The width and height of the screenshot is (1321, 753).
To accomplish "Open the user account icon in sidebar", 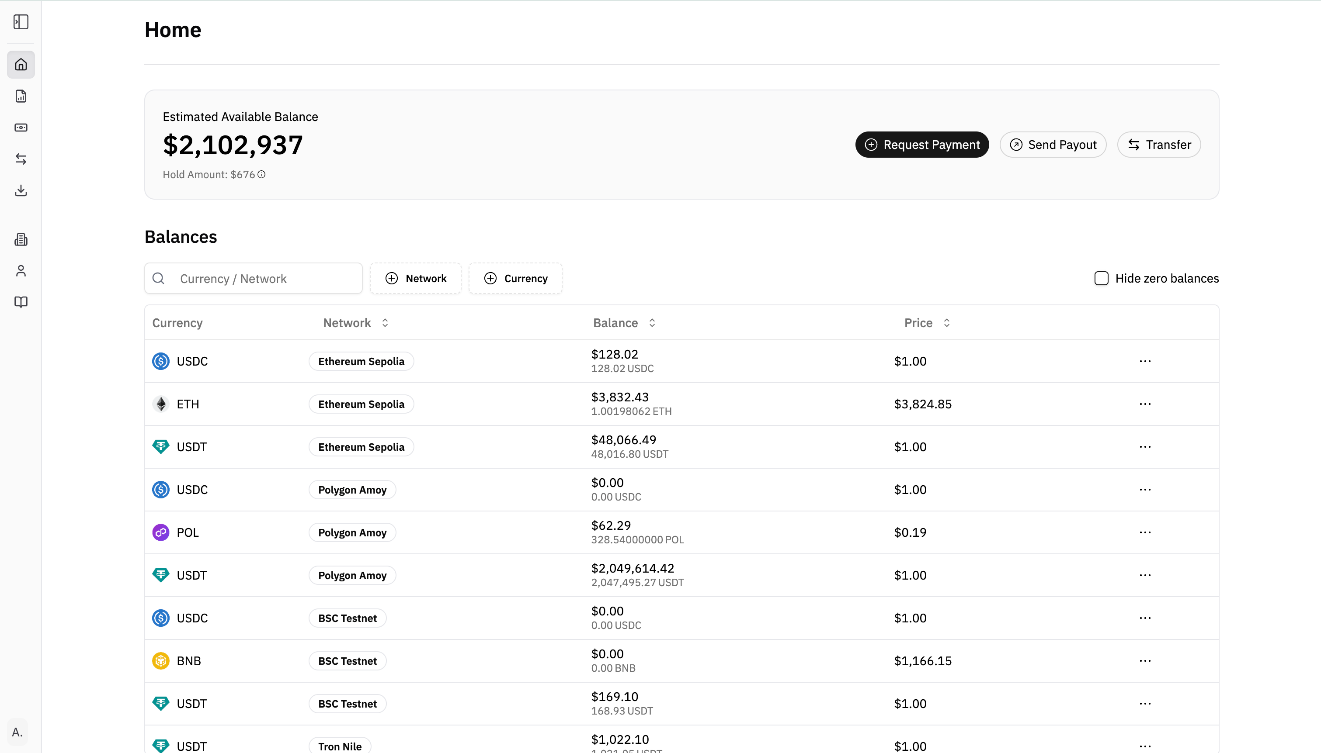I will [x=21, y=271].
